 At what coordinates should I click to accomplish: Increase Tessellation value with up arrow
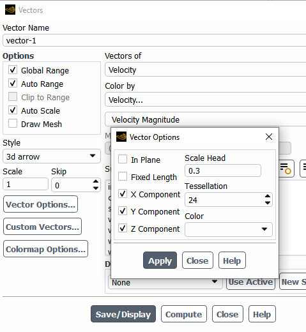268,196
